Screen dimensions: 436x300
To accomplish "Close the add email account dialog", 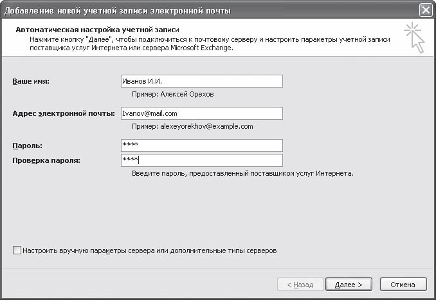I will pos(424,10).
